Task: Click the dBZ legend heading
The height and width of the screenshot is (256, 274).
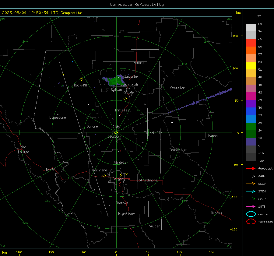Action: (x=258, y=16)
